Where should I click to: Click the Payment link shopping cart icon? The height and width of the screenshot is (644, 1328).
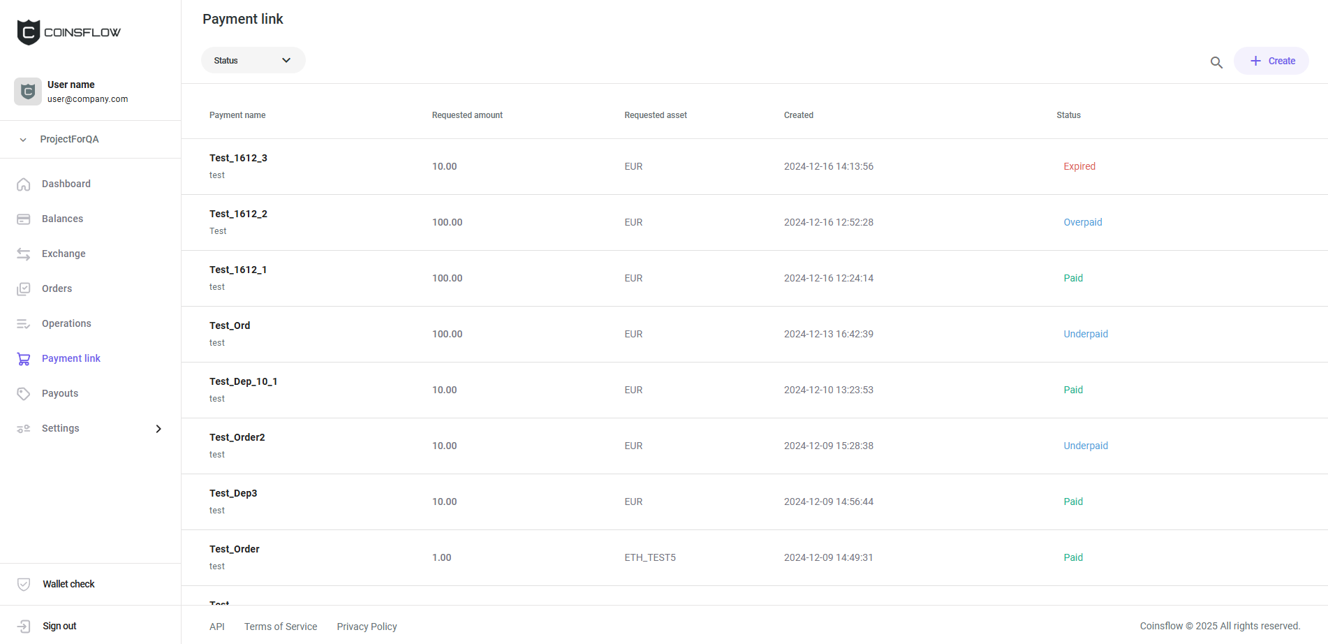click(24, 358)
